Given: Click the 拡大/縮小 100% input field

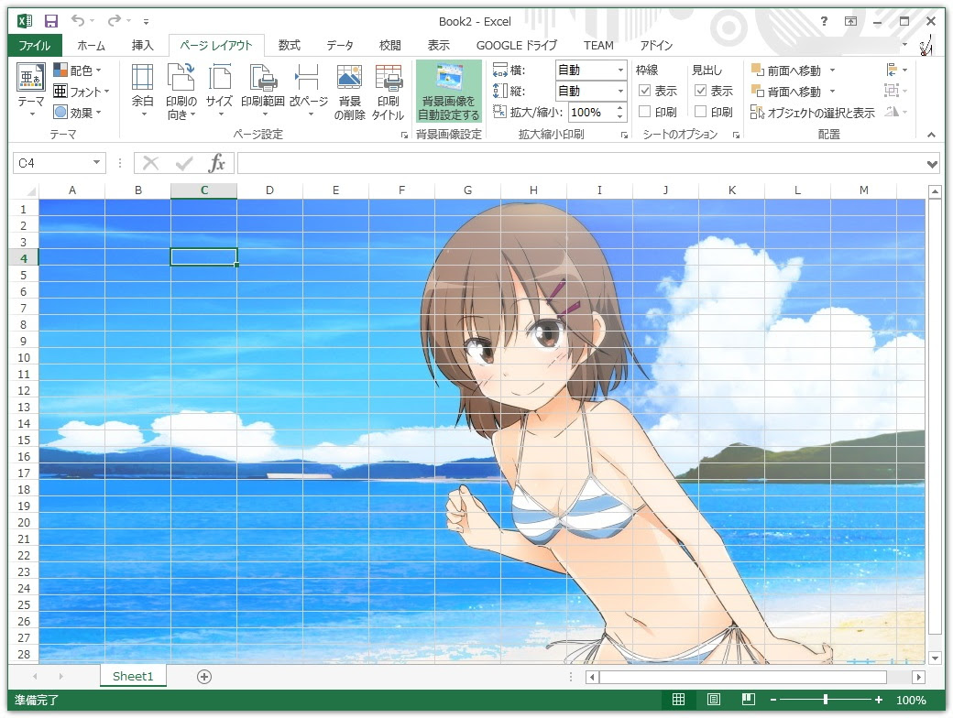Looking at the screenshot, I should (591, 113).
